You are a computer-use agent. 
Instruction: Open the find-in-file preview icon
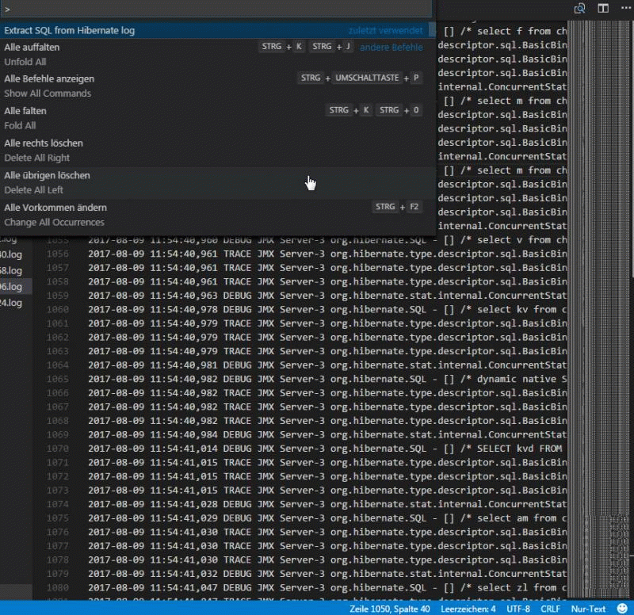click(x=580, y=9)
